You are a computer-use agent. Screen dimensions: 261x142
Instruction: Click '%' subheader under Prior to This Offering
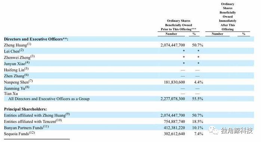194,34
